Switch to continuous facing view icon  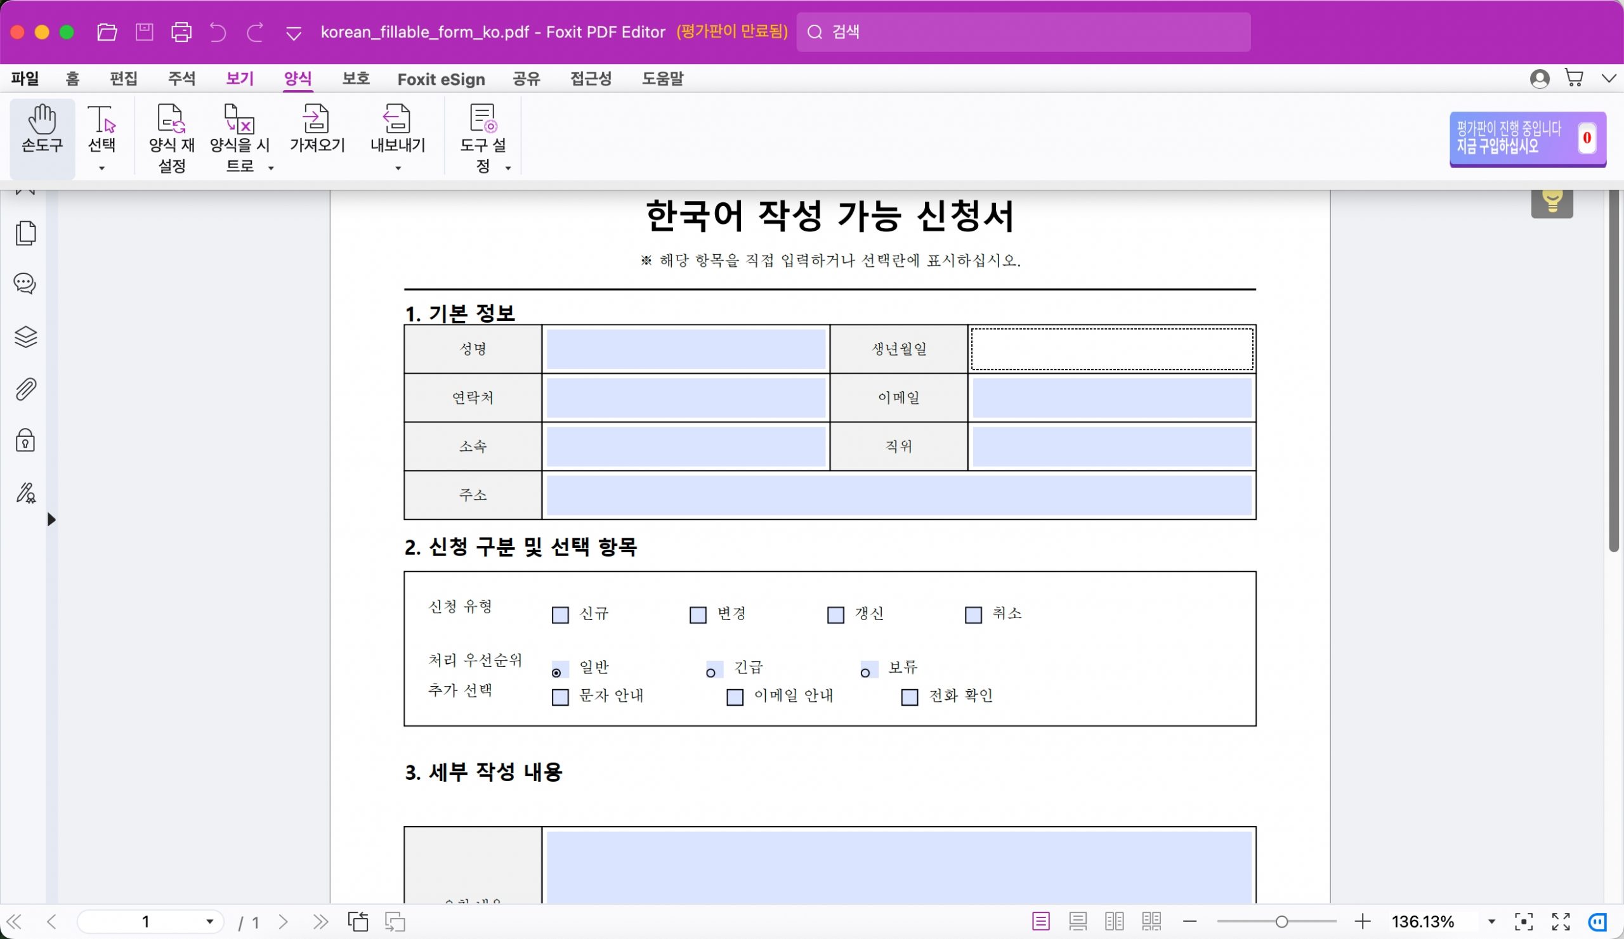click(x=1151, y=922)
